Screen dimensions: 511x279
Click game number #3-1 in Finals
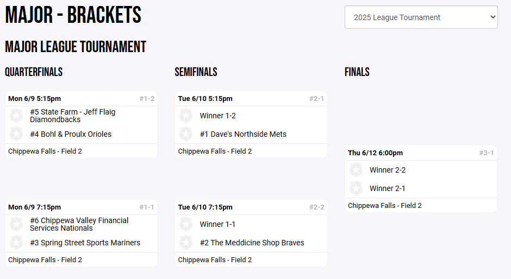(487, 153)
